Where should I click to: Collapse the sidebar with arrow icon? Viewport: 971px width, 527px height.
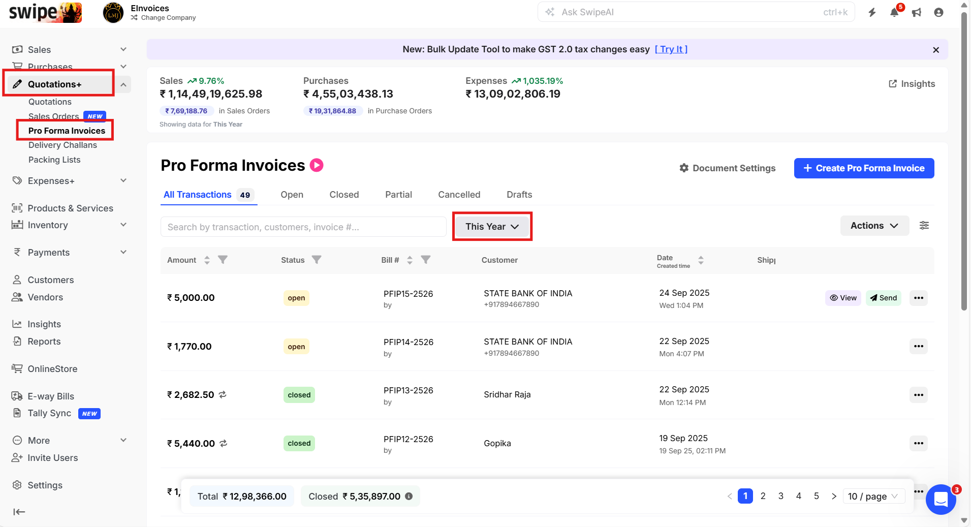(x=19, y=512)
